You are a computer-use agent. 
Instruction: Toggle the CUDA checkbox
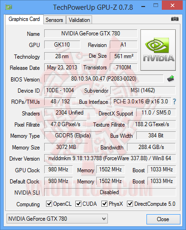point(78,203)
